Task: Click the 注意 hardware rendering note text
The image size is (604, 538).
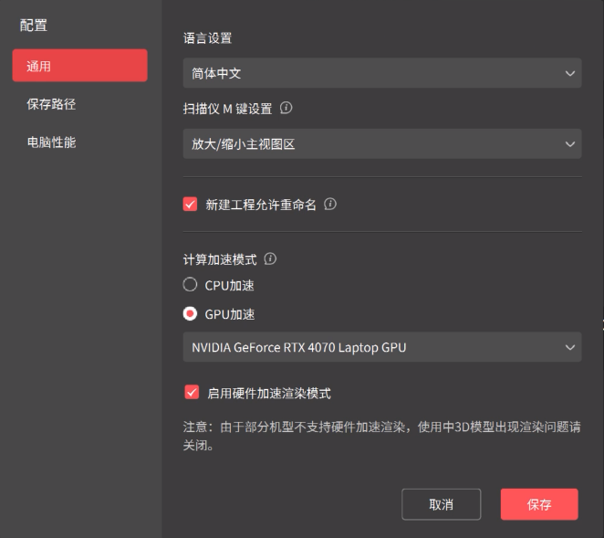Action: click(x=382, y=436)
